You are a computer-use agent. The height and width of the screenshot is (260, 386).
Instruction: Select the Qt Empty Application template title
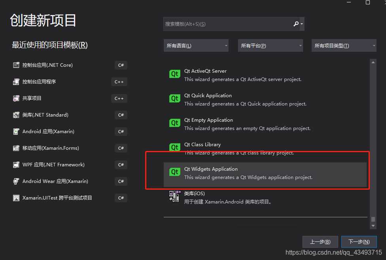pos(208,120)
